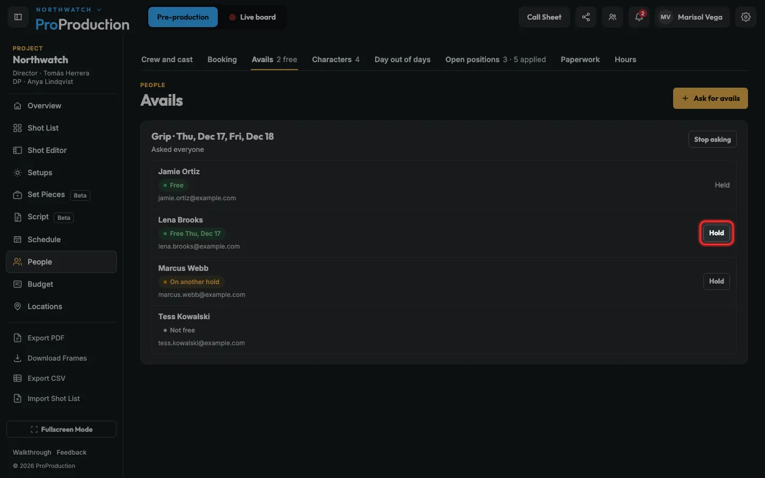765x478 pixels.
Task: Click the Overview home icon
Action: pos(18,106)
